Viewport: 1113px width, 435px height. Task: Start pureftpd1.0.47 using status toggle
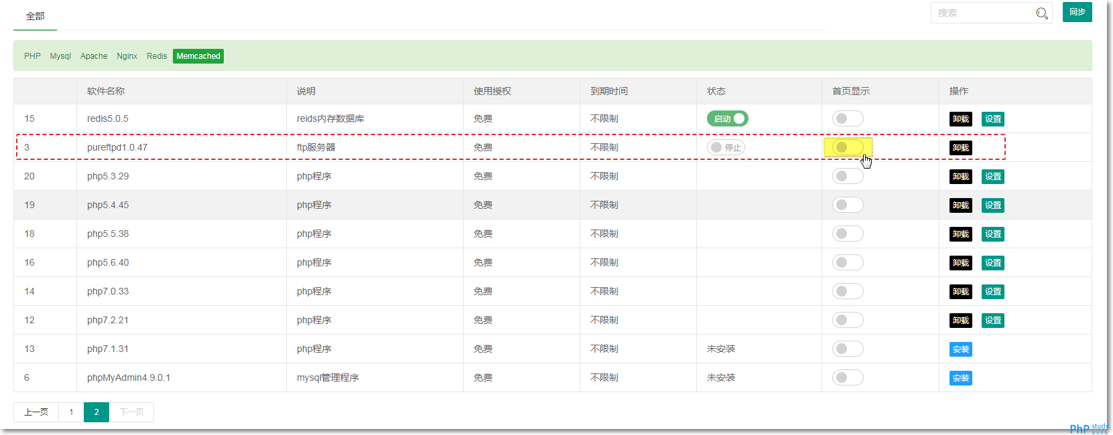tap(726, 147)
